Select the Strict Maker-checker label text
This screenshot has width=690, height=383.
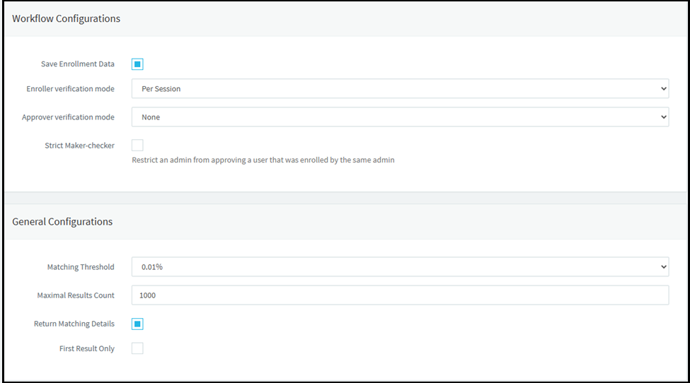[79, 146]
